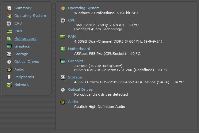This screenshot has height=133, width=199.
Task: Click the RAM module icon in sidebar
Action: tap(9, 31)
